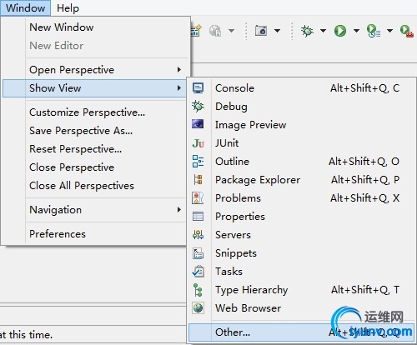417x345 pixels.
Task: Click the Type Hierarchy icon
Action: (x=198, y=290)
